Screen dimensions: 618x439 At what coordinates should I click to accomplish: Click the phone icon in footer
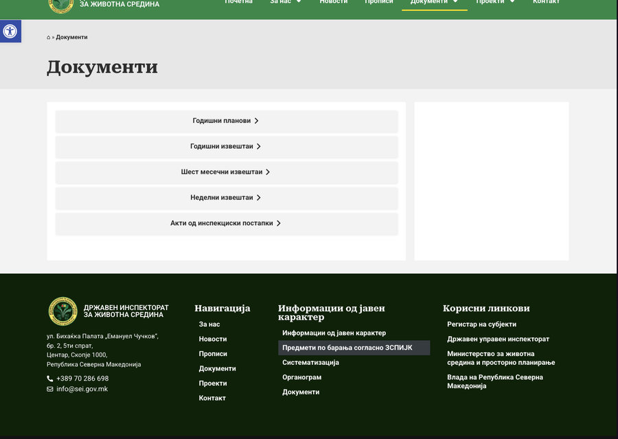[x=50, y=379]
